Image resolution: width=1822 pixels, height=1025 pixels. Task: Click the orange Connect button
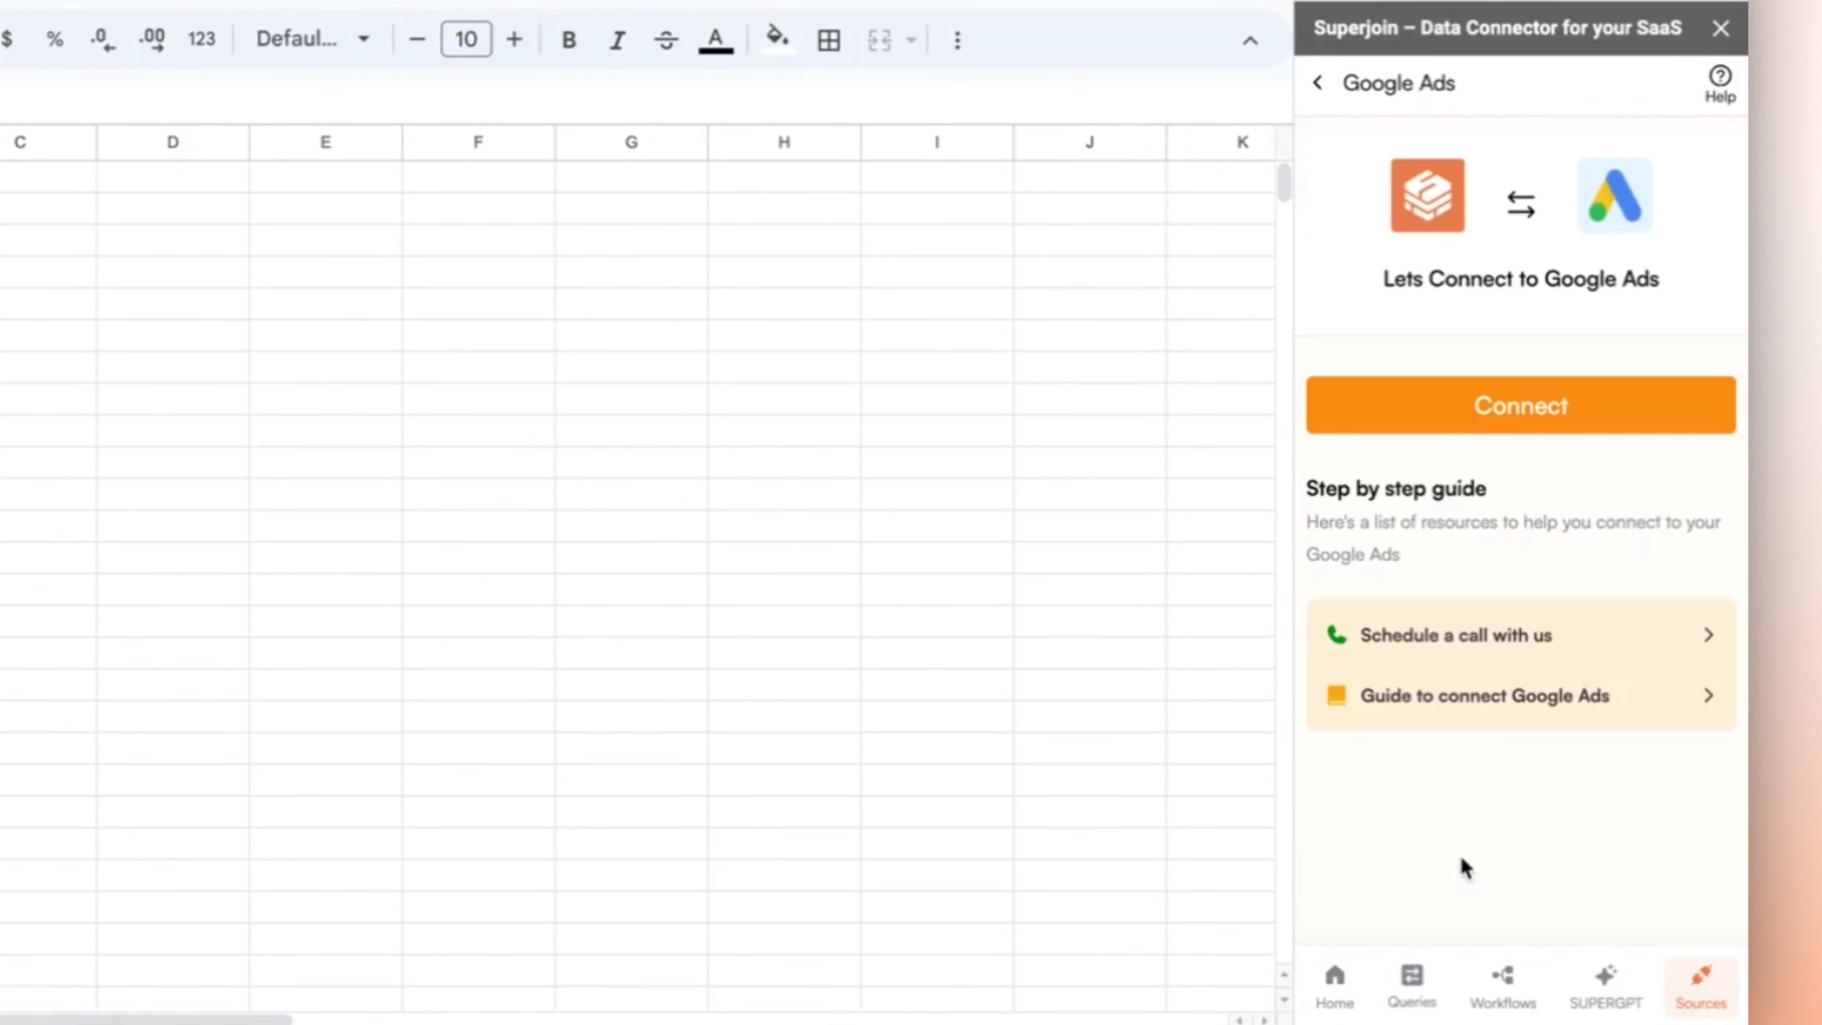coord(1520,405)
